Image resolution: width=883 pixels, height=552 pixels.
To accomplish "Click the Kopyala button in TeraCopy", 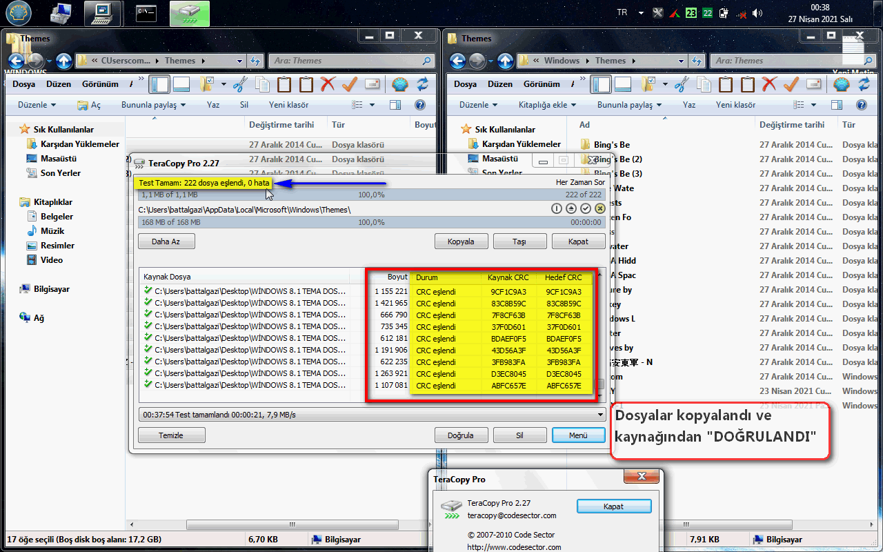I will [462, 241].
